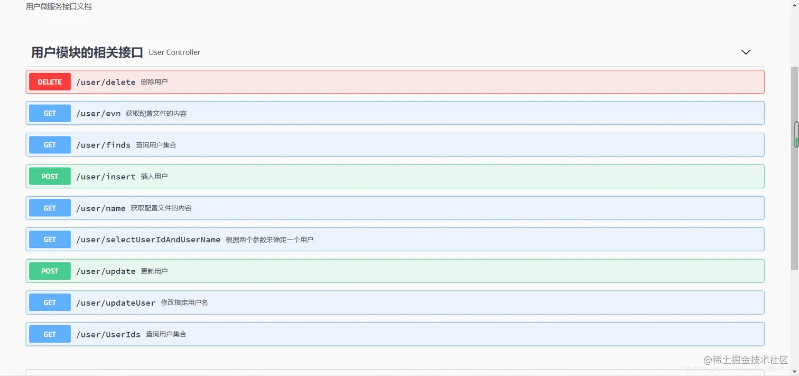Click the GET badge for /user/finds
This screenshot has width=799, height=376.
50,145
